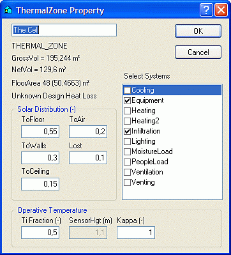
Task: Open the title bar Help question-mark button
Action: pyautogui.click(x=206, y=10)
